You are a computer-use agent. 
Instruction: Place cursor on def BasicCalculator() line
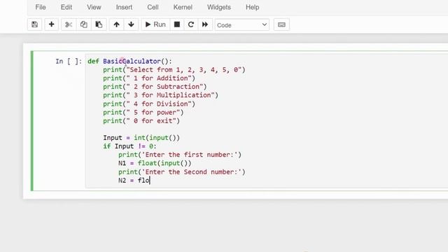click(130, 61)
